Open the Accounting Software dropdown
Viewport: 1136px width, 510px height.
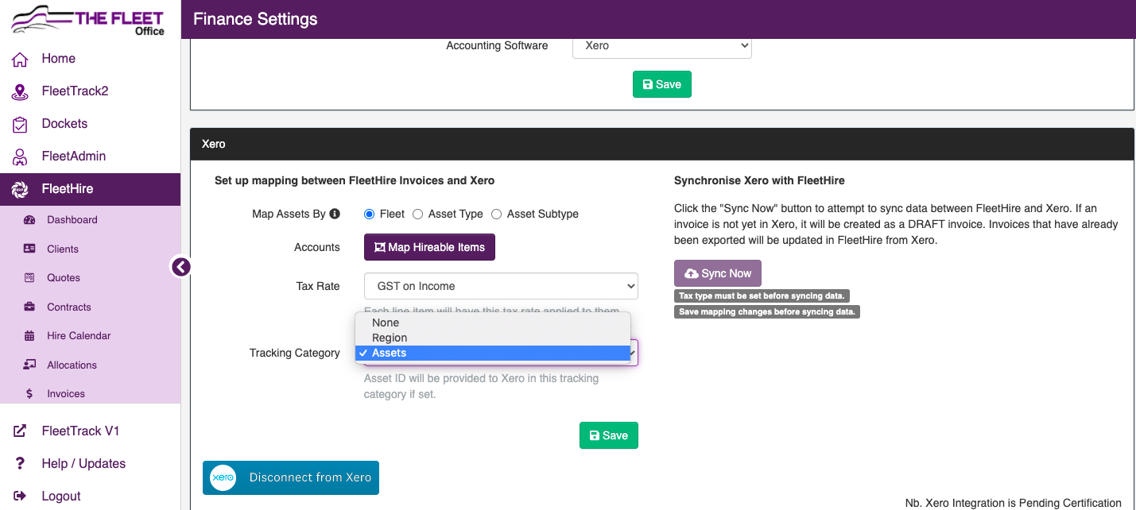(662, 46)
